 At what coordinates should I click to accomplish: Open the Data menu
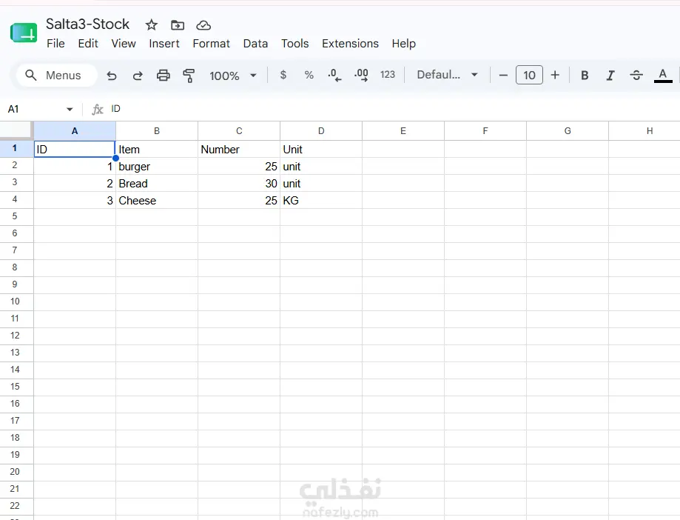click(x=255, y=44)
